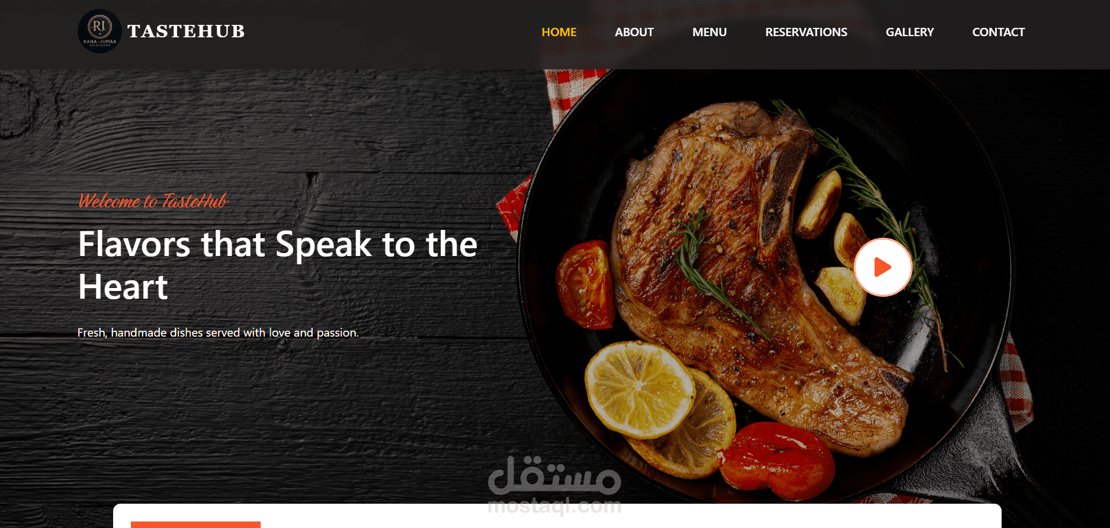The width and height of the screenshot is (1110, 528).
Task: Click the white card panel at the page bottom
Action: (x=557, y=516)
